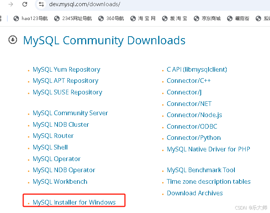
Task: Open the 爱淘宝 bookmark
Action: pos(174,18)
